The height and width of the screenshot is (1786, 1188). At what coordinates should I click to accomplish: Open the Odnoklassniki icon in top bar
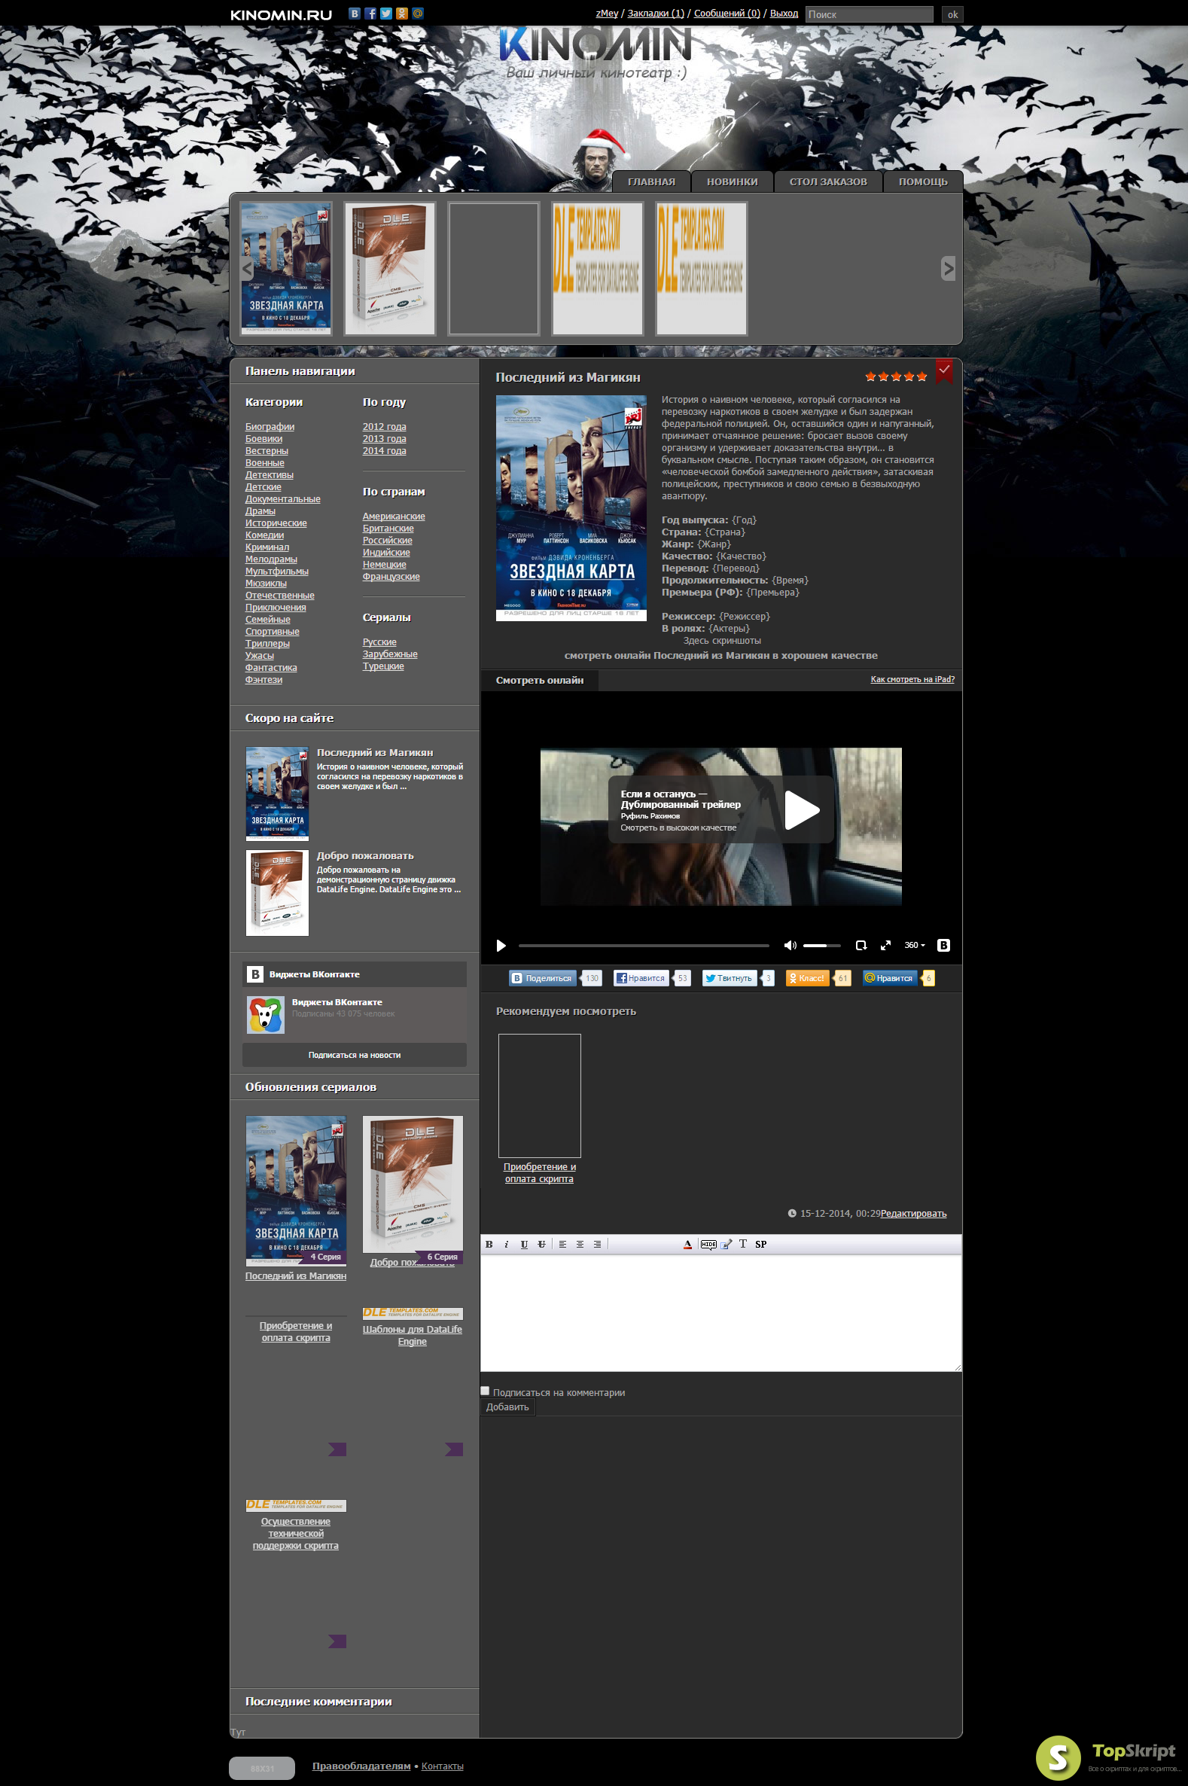(402, 13)
